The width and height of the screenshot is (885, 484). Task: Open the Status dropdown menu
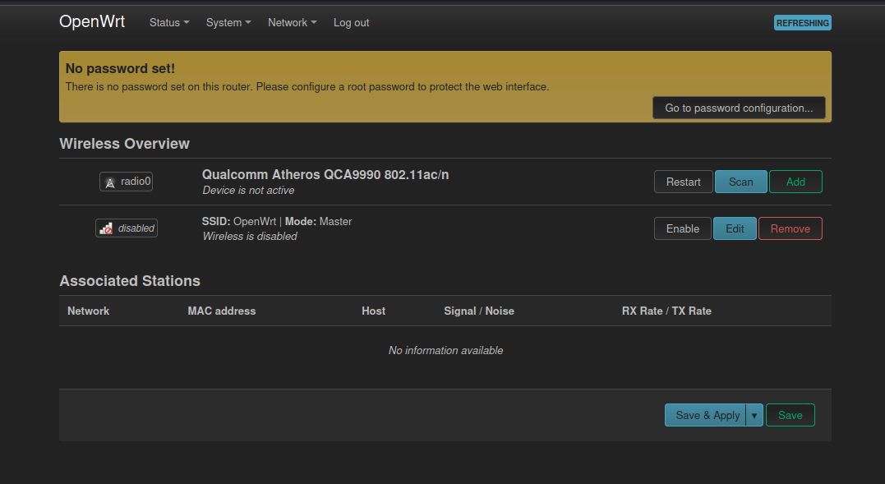169,22
